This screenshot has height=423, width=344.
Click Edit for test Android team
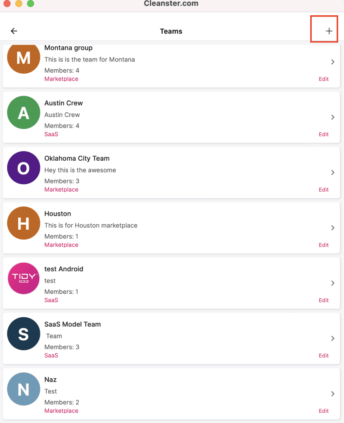tap(323, 300)
